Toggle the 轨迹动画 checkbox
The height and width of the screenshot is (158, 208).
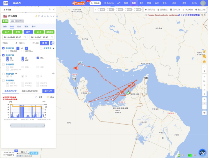click(3, 48)
